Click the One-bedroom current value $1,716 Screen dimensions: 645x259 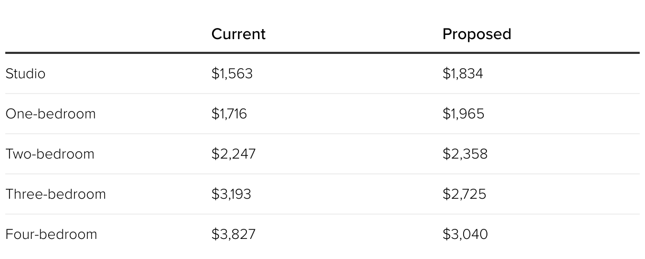click(229, 114)
